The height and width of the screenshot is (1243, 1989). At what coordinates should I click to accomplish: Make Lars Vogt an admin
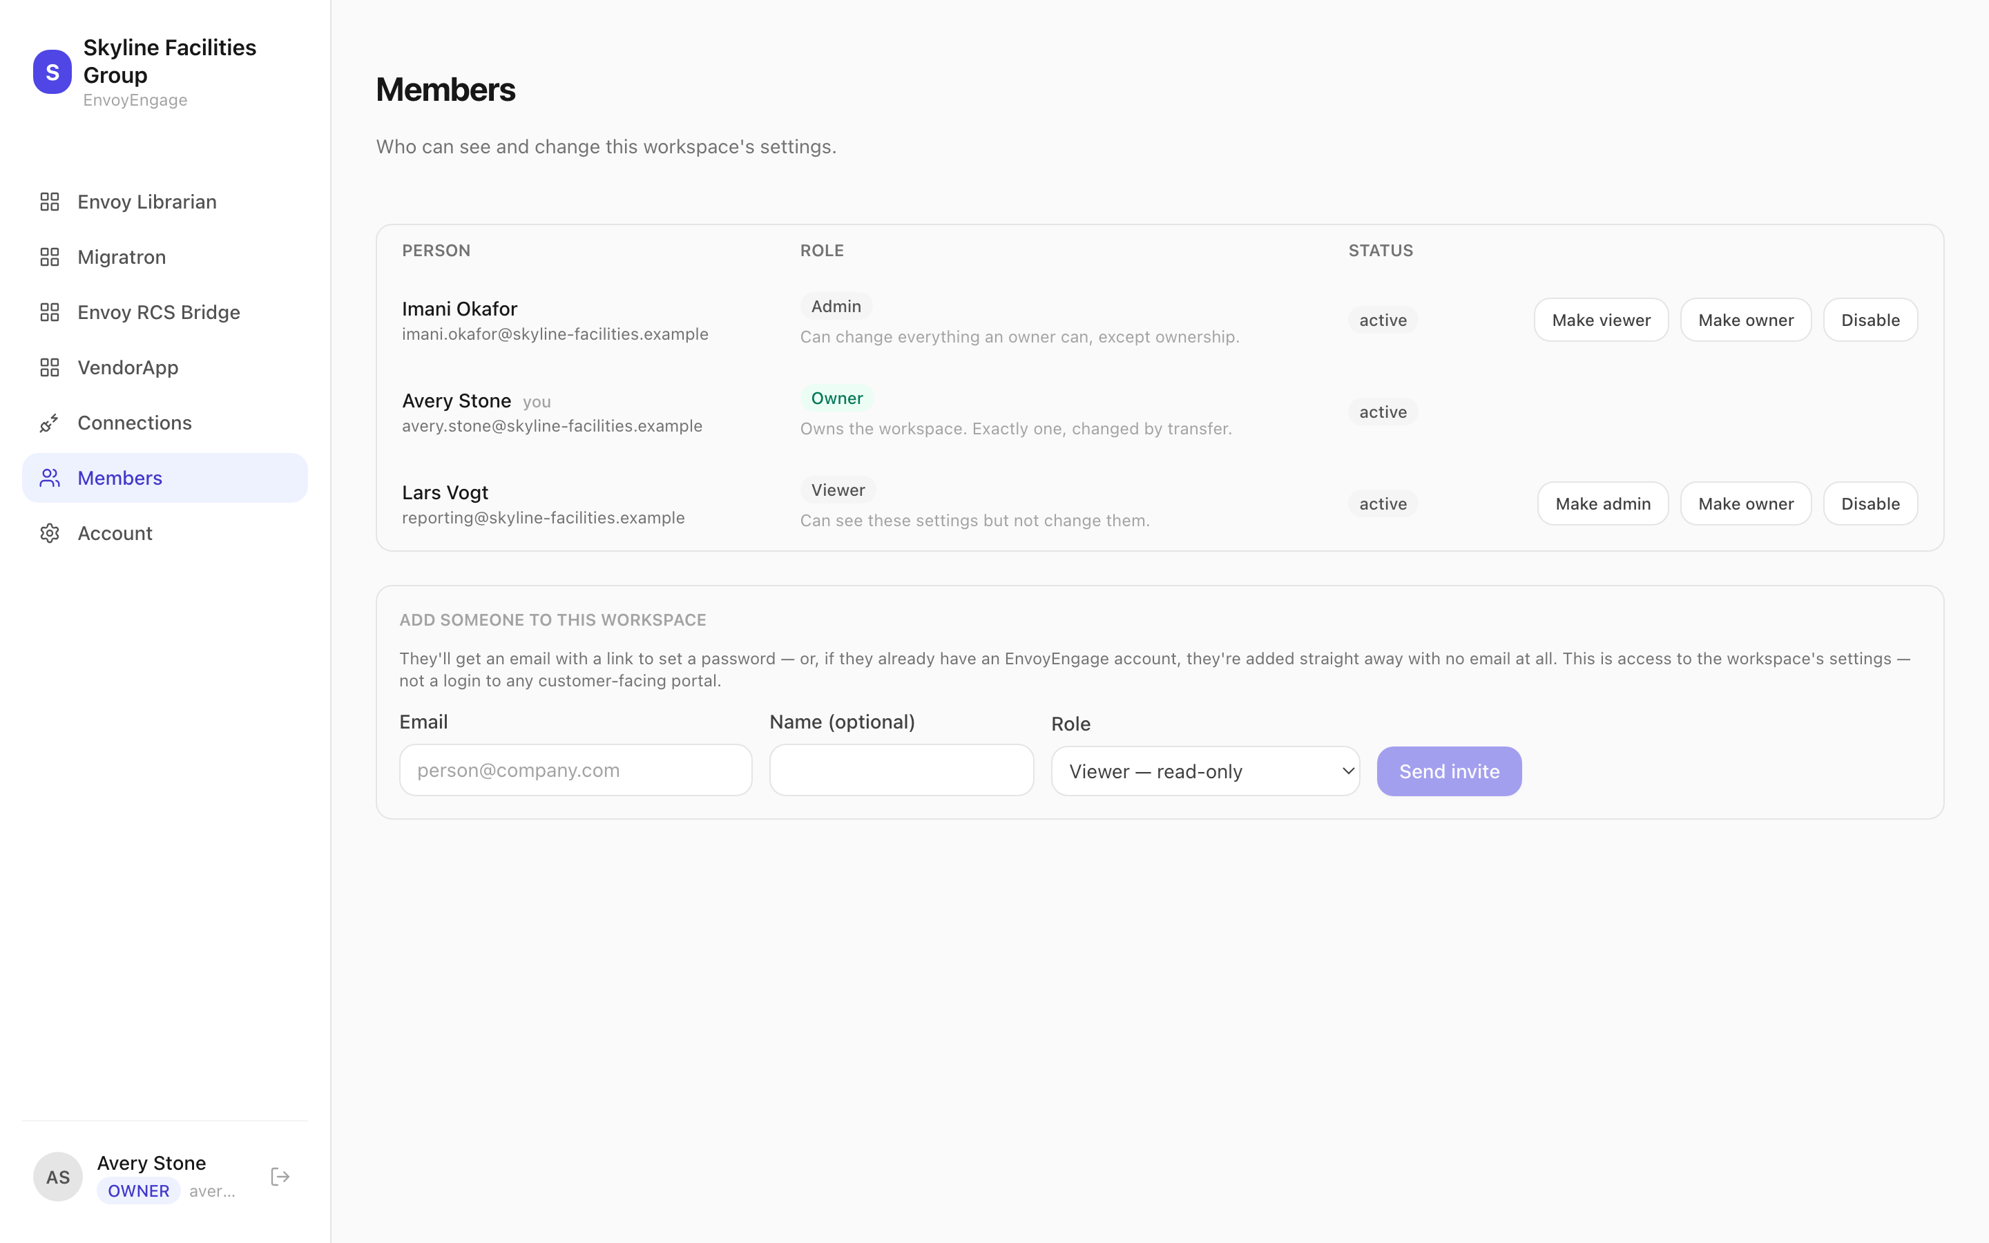1603,503
